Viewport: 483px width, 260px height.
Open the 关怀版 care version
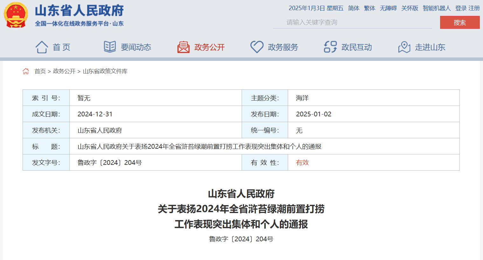click(410, 8)
